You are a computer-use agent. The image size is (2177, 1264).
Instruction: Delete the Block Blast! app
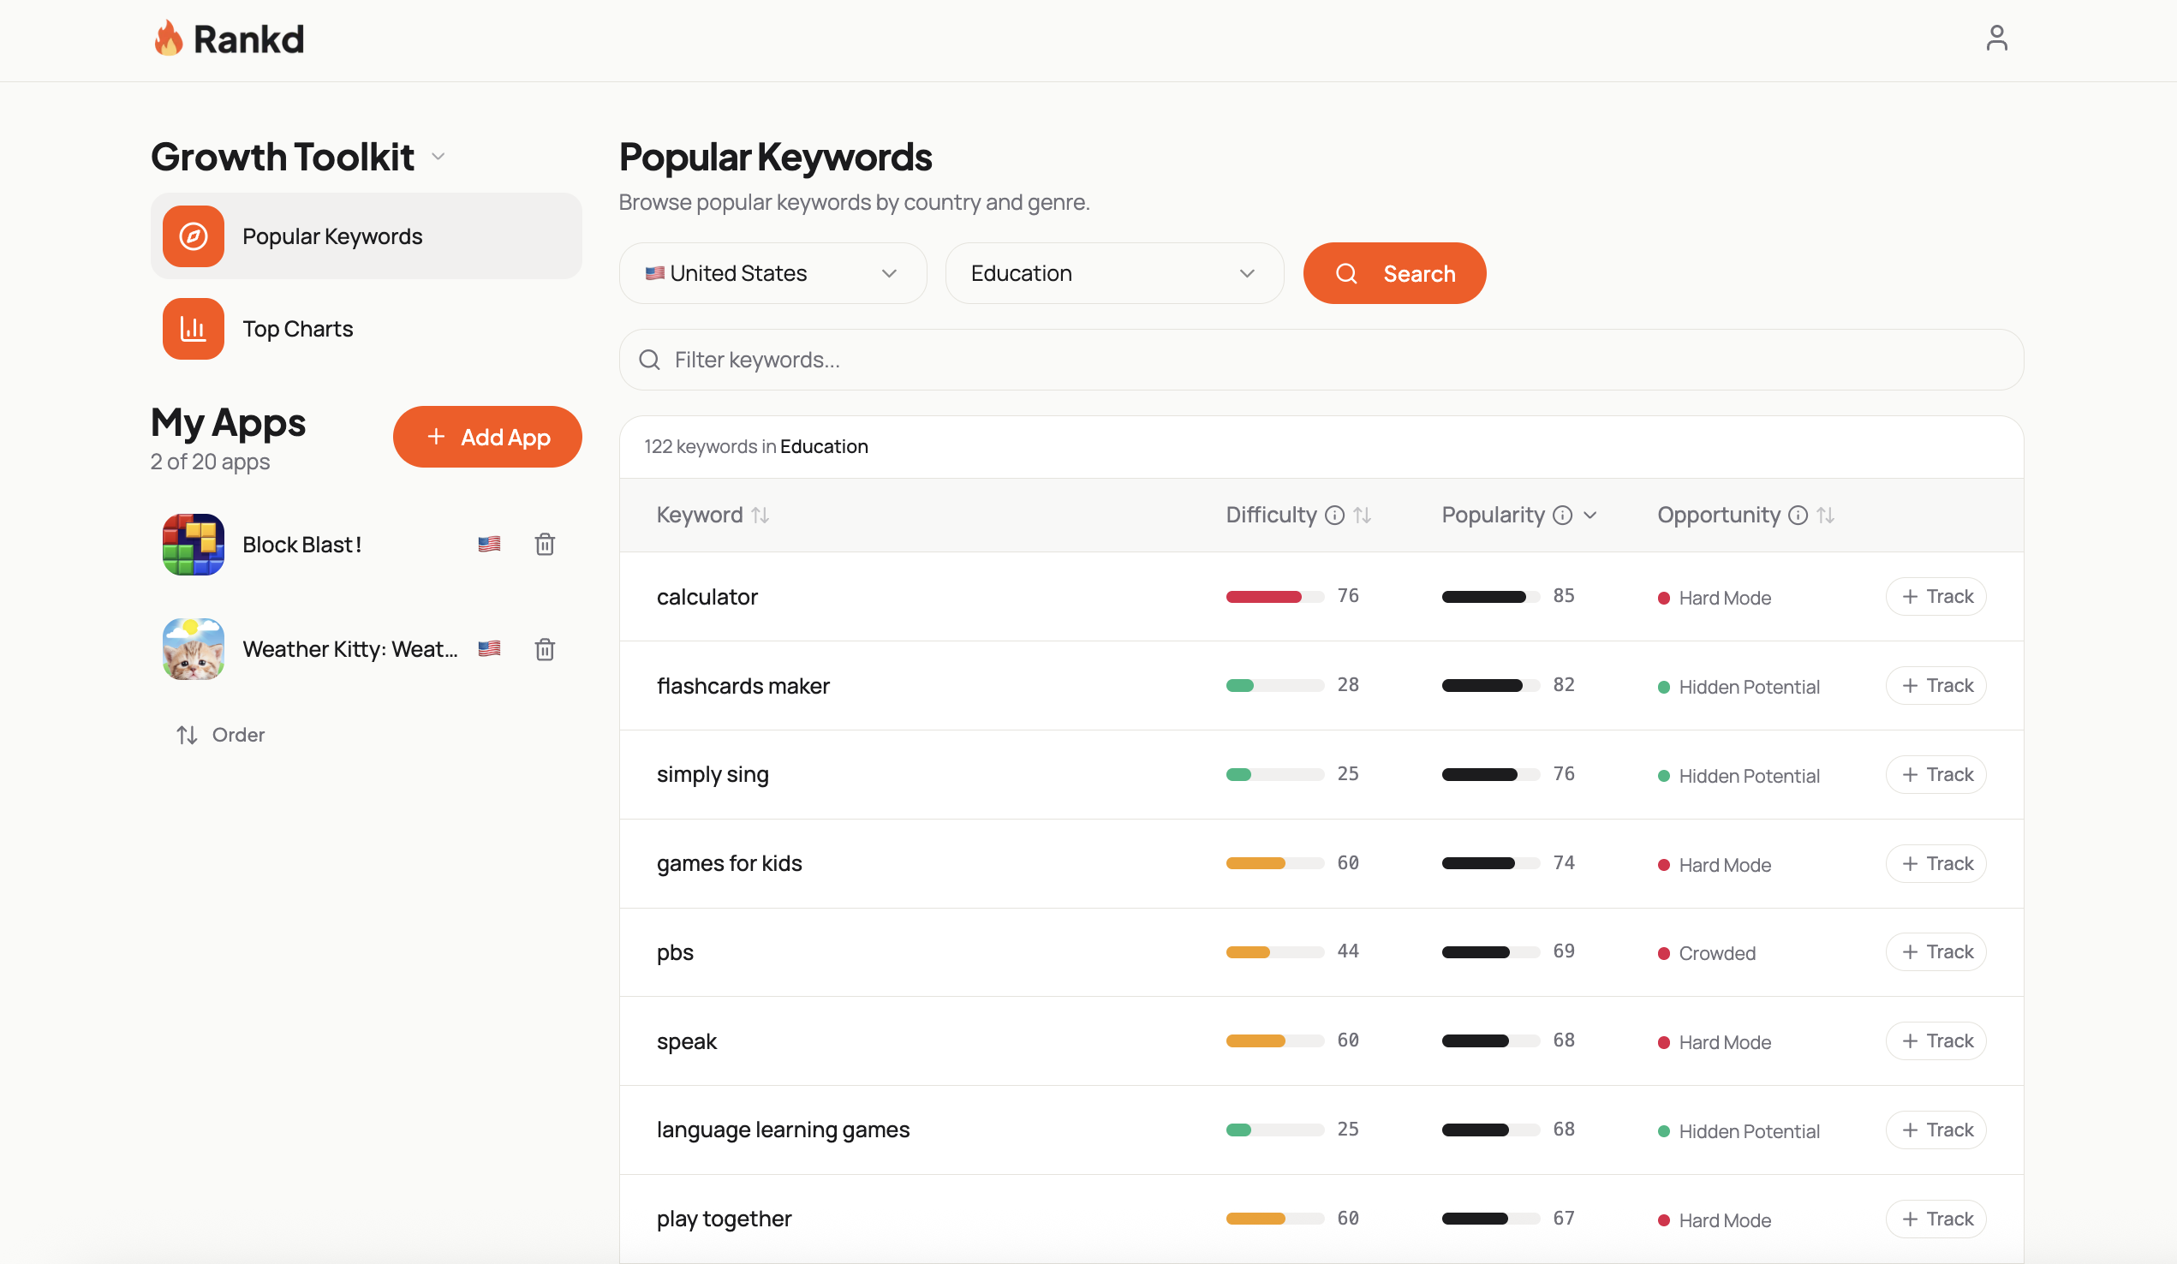[545, 544]
